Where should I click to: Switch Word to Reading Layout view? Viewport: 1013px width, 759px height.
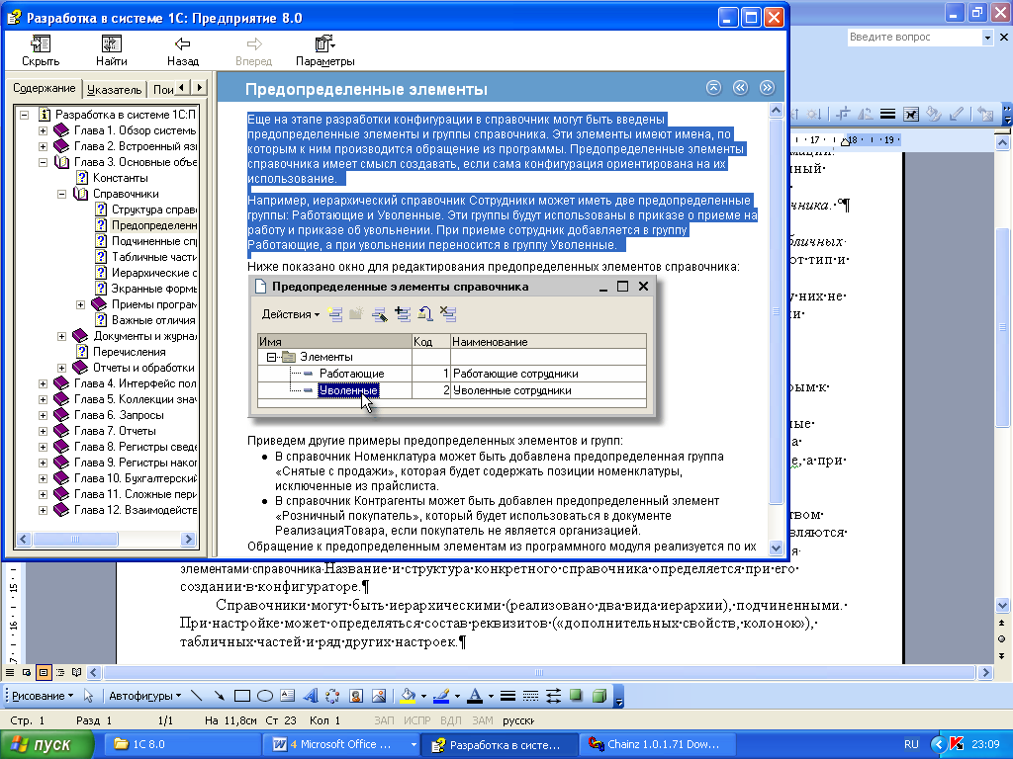(77, 672)
